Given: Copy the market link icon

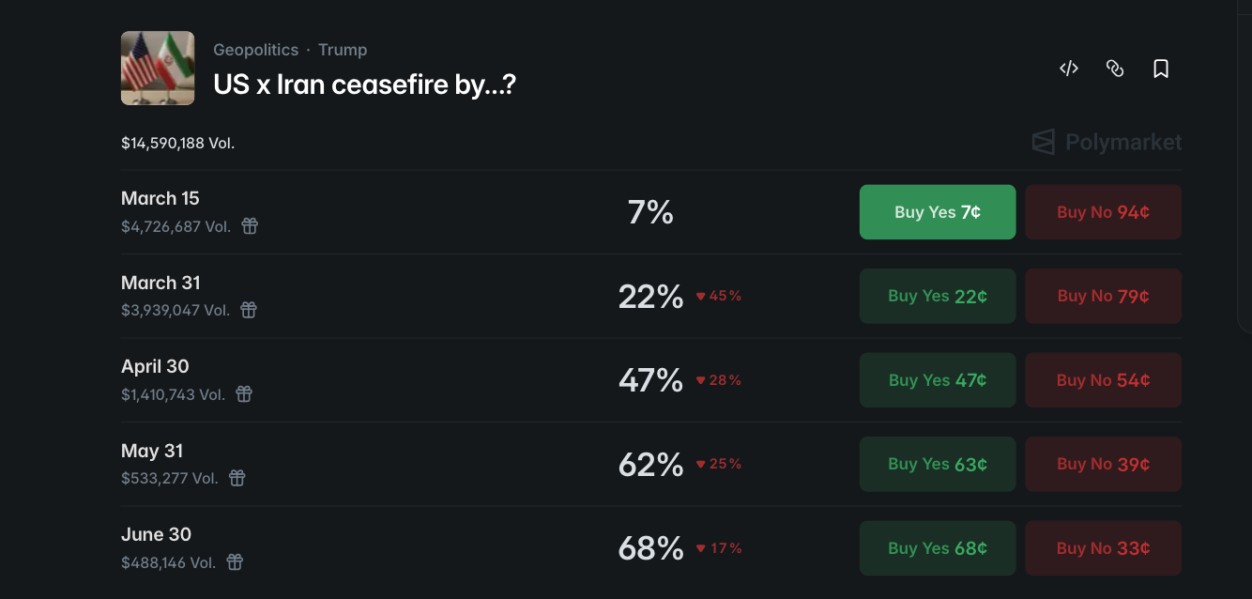Looking at the screenshot, I should [1115, 69].
